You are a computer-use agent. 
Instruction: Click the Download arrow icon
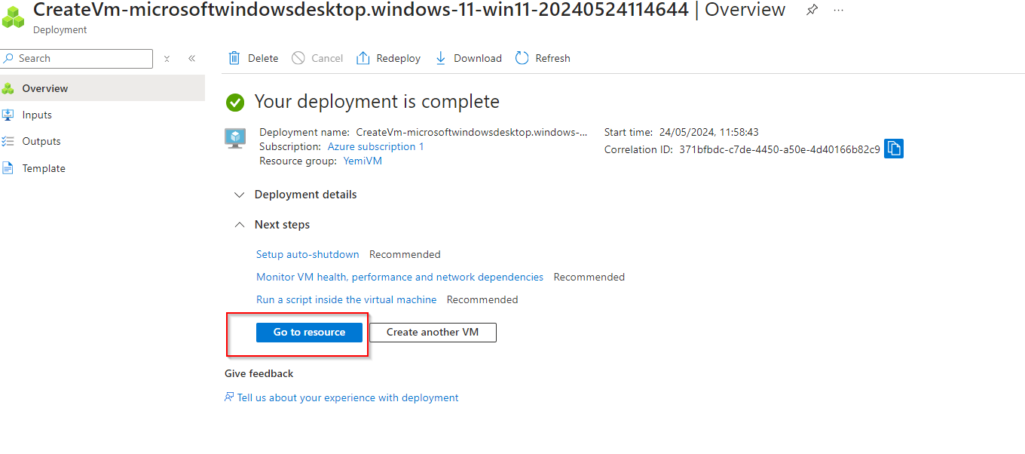[441, 58]
